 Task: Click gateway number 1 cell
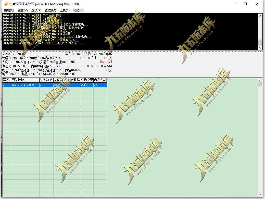[x=7, y=85]
